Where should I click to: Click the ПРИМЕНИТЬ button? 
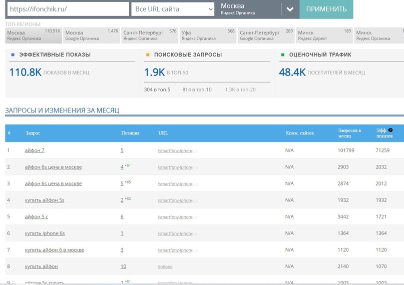coord(326,9)
